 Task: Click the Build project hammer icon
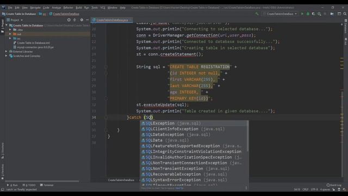click(257, 14)
